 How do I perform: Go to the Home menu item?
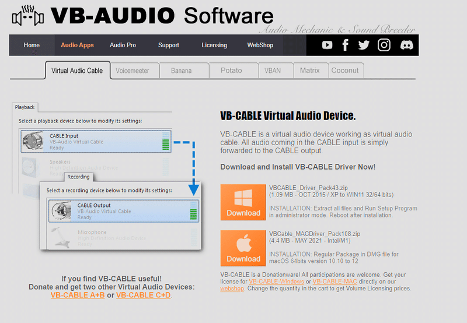[32, 45]
